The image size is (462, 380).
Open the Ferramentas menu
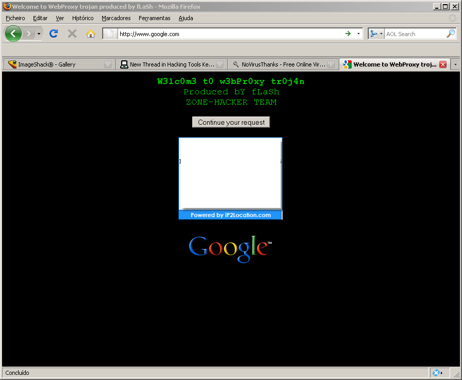[x=154, y=18]
